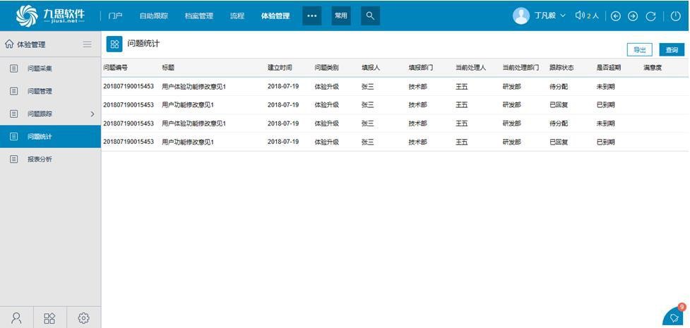Select 报表分析 in the sidebar
Screen dimensions: 690x328
(x=40, y=159)
